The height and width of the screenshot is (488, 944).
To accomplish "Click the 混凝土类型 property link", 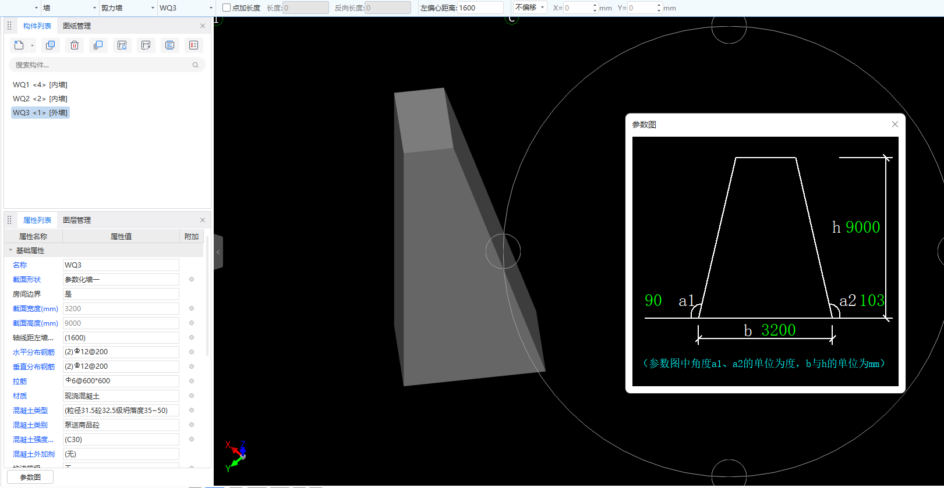I will [x=30, y=411].
